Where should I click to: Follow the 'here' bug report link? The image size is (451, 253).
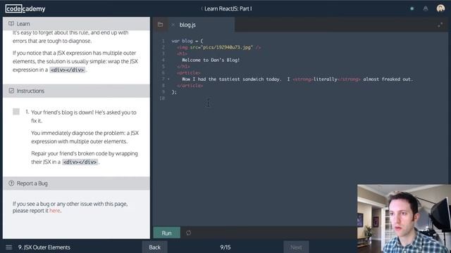coord(55,211)
